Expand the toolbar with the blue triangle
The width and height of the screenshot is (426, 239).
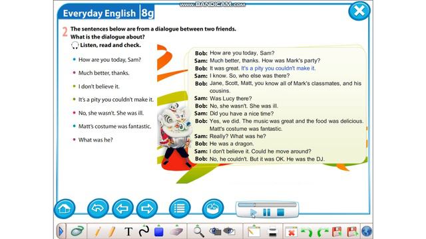(61, 232)
